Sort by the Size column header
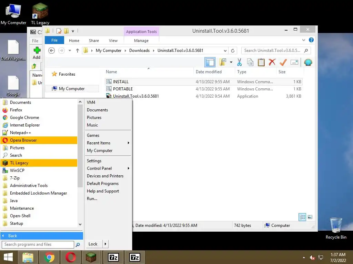The width and height of the screenshot is (353, 264). pos(282,72)
